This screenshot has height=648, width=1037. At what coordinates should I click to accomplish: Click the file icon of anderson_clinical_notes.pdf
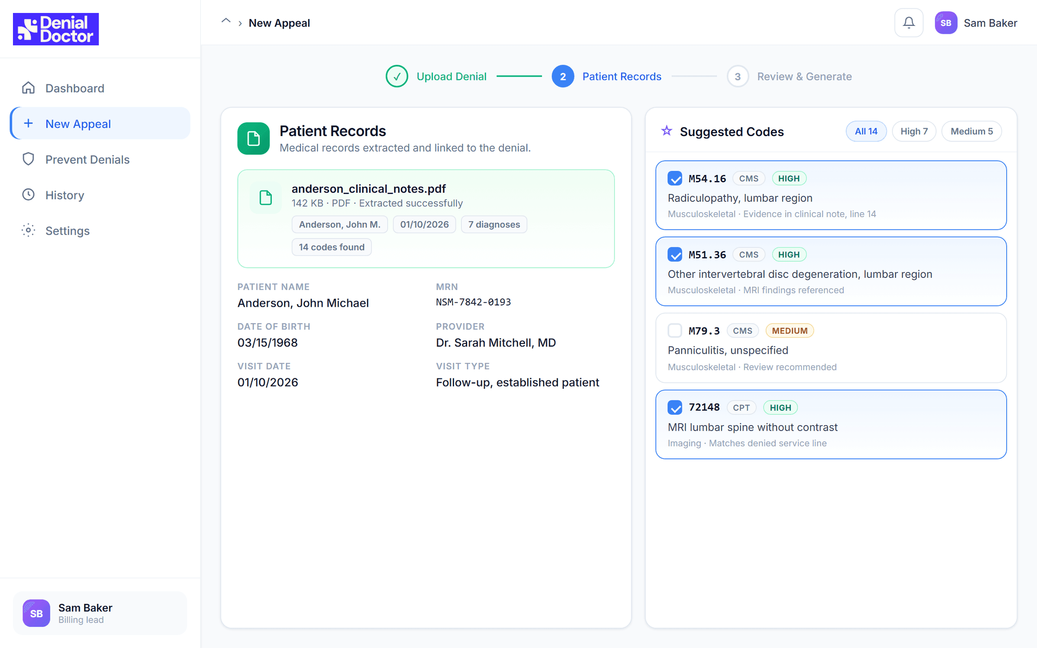265,197
